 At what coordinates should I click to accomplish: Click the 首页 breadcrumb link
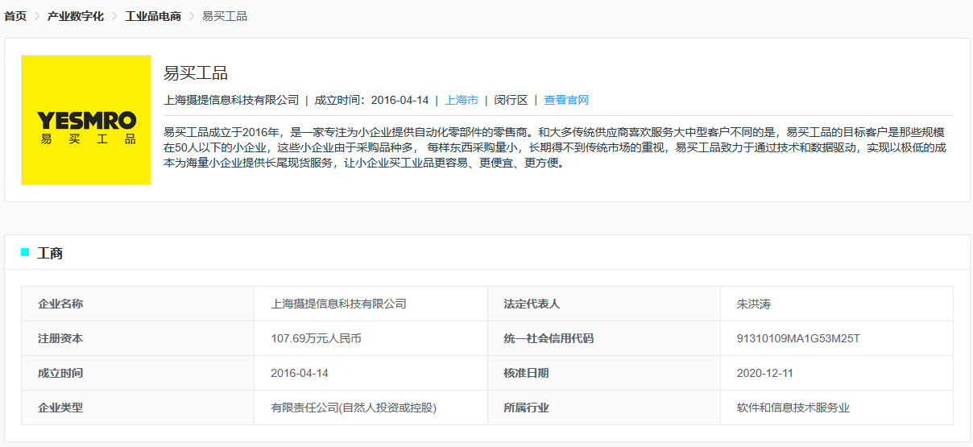[15, 16]
